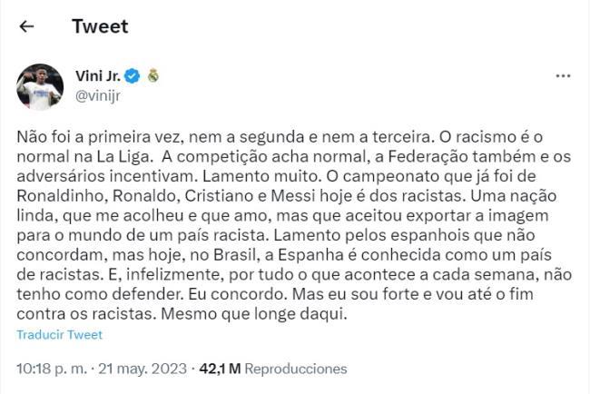Click the 10:18 p. m. timestamp

tap(52, 369)
